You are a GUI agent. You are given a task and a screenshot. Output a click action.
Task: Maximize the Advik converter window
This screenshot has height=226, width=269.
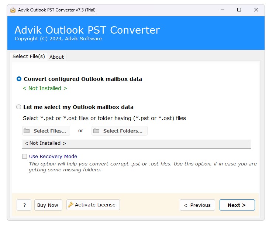239,10
